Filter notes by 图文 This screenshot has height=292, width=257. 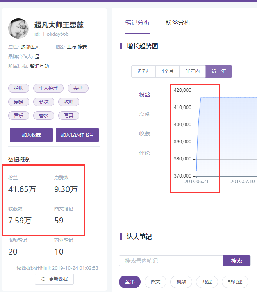tap(155, 282)
